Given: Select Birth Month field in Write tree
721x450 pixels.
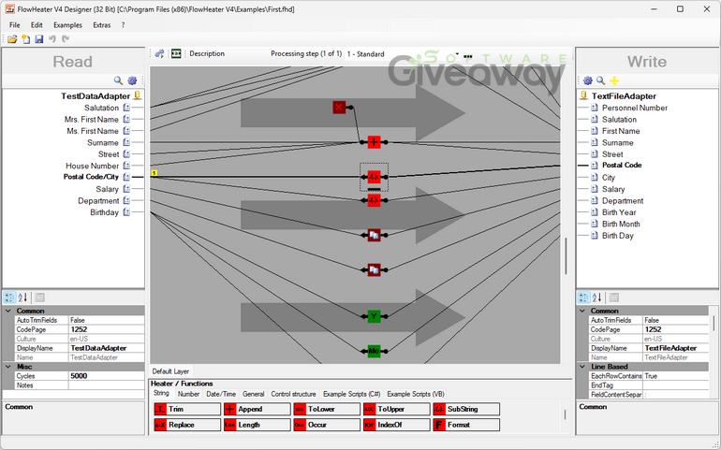Looking at the screenshot, I should point(621,224).
